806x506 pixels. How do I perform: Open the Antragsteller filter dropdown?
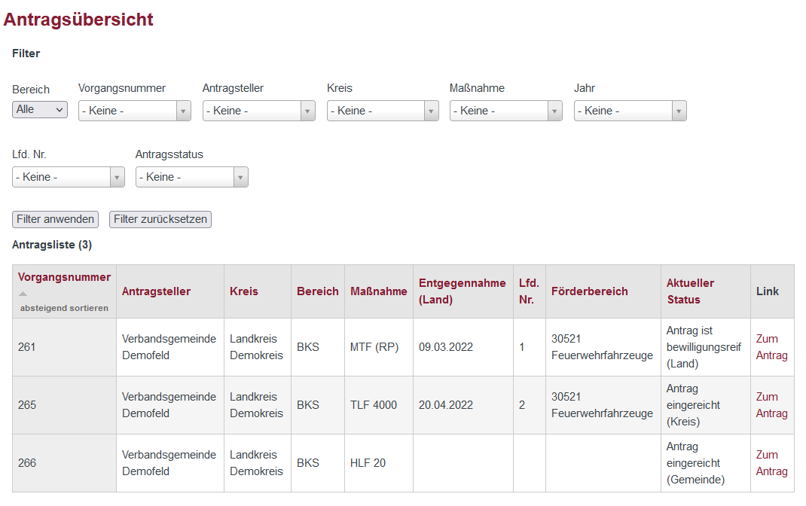click(x=258, y=111)
